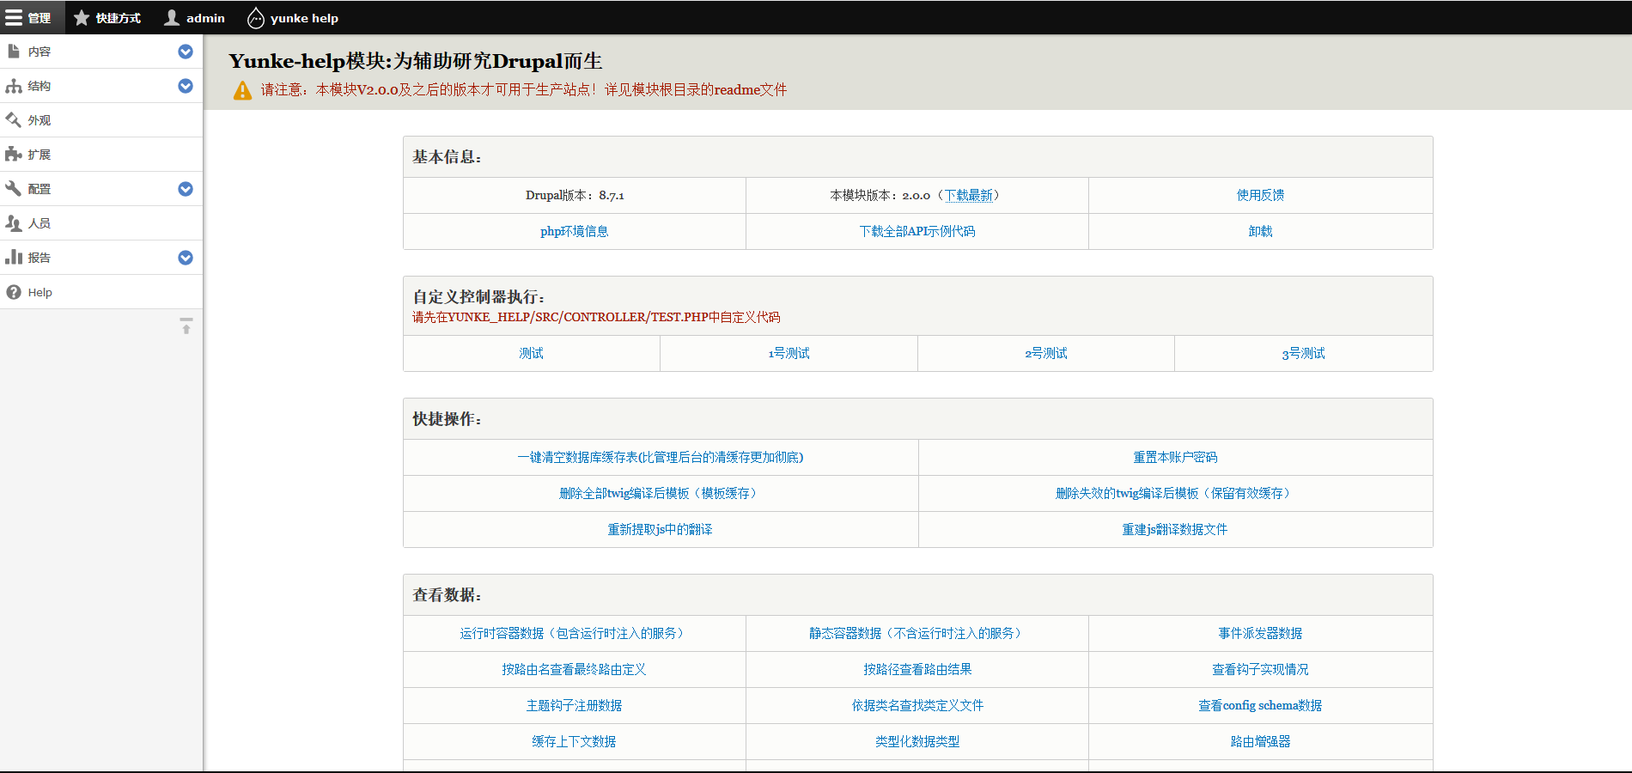This screenshot has height=773, width=1632.
Task: Open 静态容器数据 link
Action: tap(917, 633)
